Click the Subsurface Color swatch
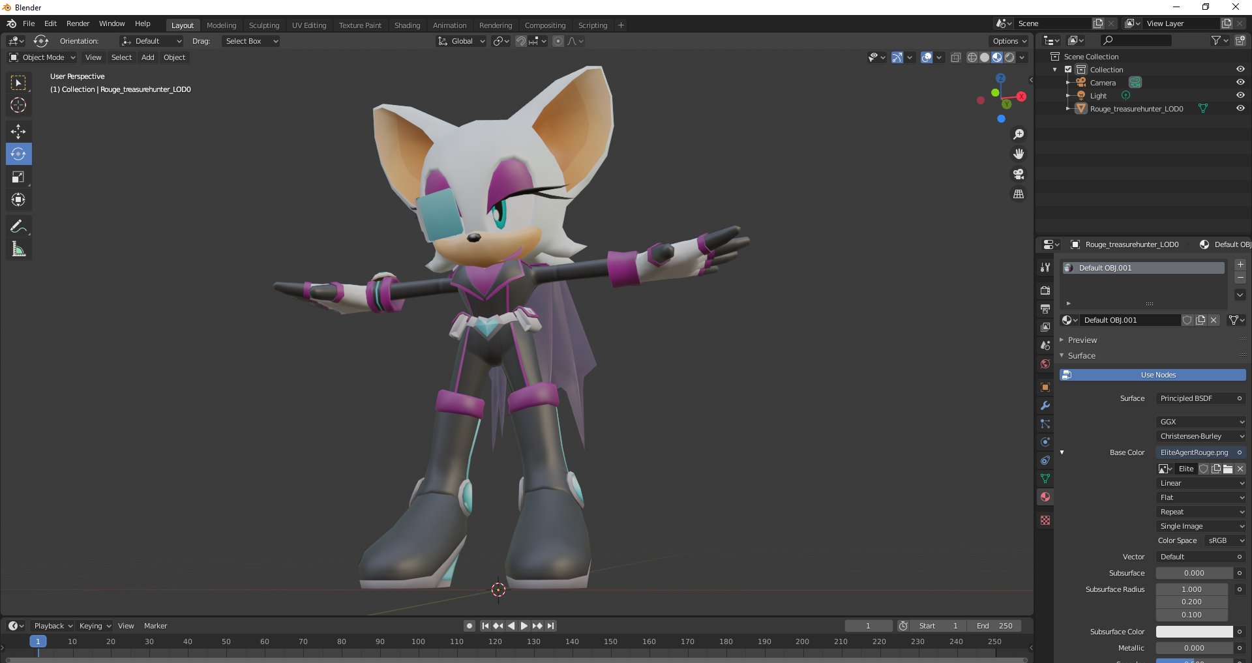 point(1194,632)
